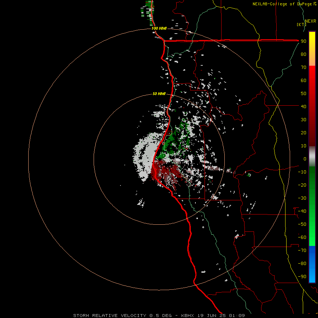Click the -90 value on velocity scale
Screen dimensions: 318x318
tap(302, 277)
